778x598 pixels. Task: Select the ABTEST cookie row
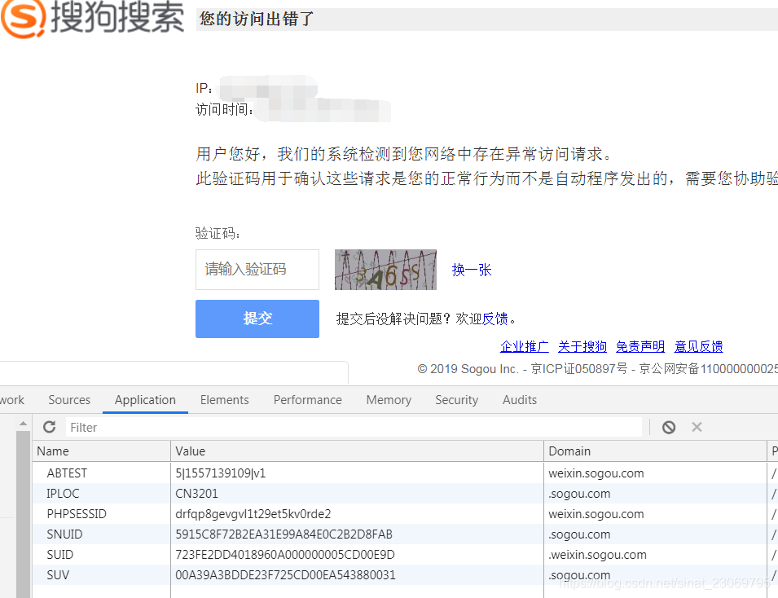404,473
